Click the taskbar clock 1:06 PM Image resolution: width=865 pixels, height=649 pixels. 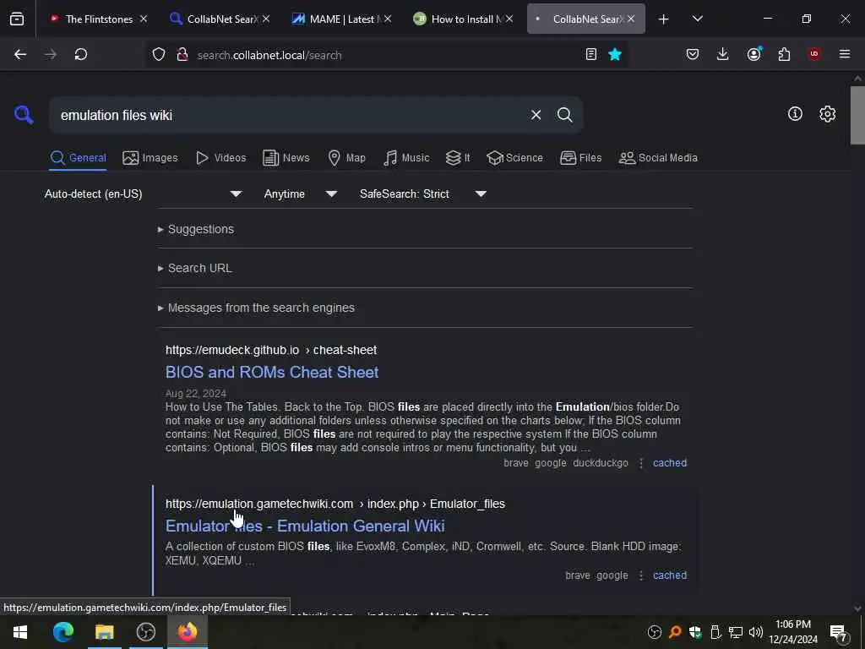(x=793, y=632)
